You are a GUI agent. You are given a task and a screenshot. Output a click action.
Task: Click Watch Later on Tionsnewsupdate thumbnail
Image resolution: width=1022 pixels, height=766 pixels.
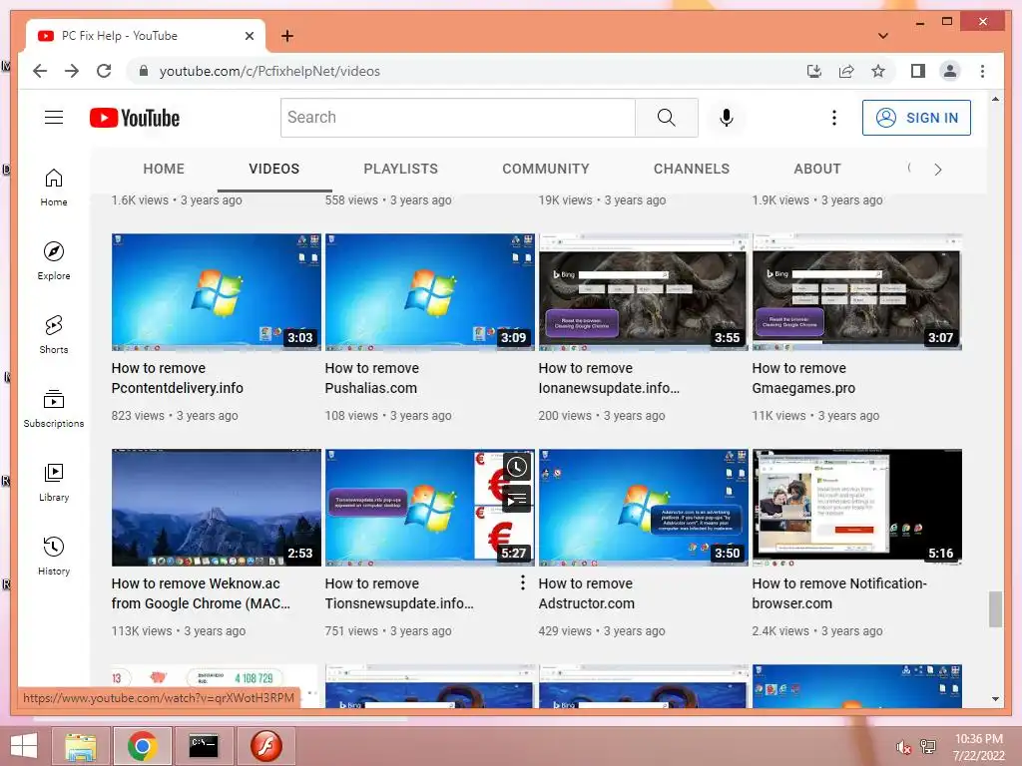click(517, 467)
